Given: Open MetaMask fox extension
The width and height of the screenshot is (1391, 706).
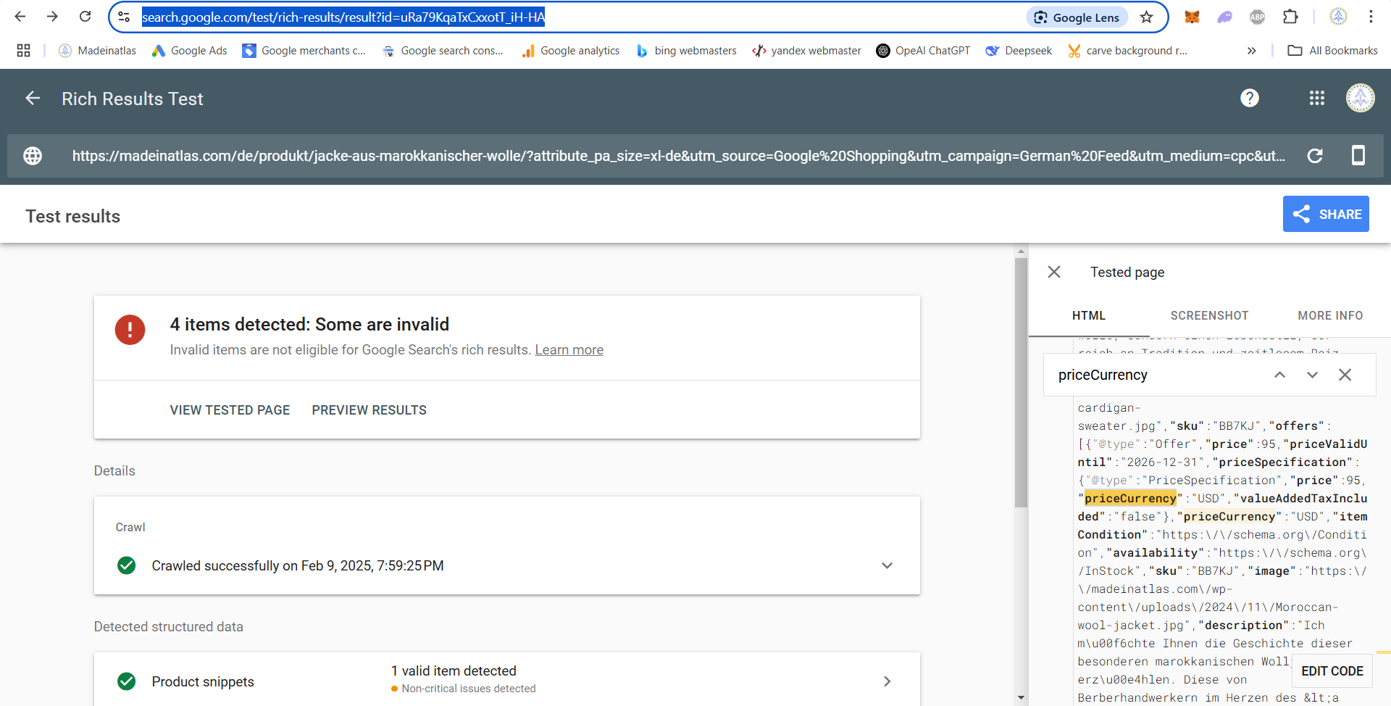Looking at the screenshot, I should tap(1192, 17).
